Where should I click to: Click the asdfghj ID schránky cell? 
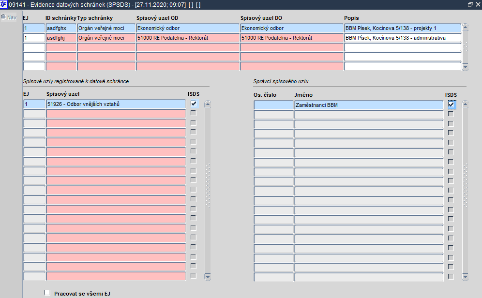[61, 38]
